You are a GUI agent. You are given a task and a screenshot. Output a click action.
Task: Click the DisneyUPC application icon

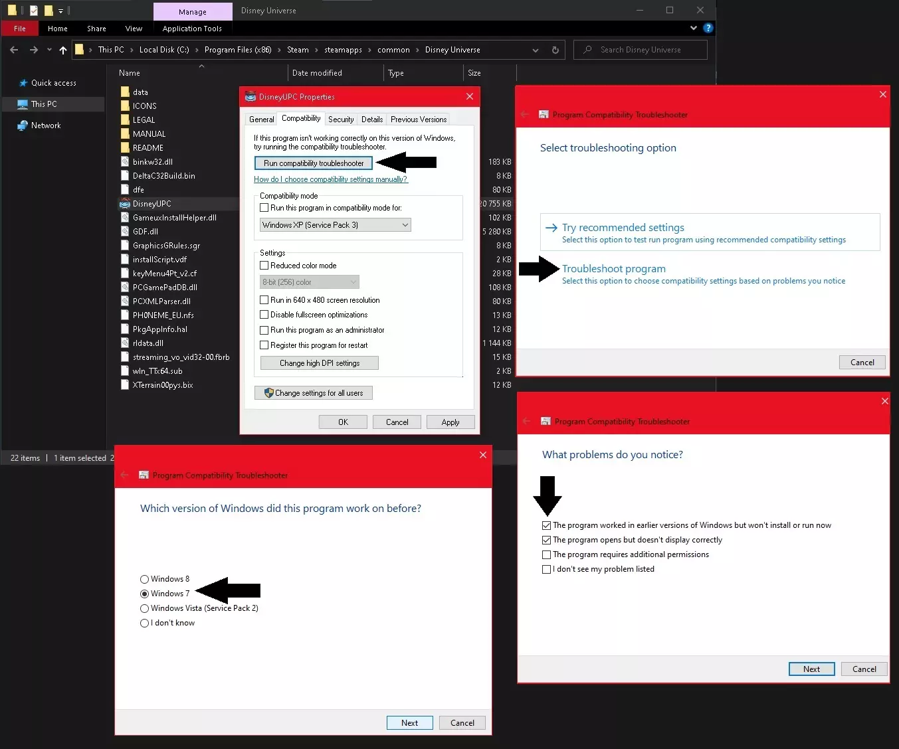pos(125,204)
